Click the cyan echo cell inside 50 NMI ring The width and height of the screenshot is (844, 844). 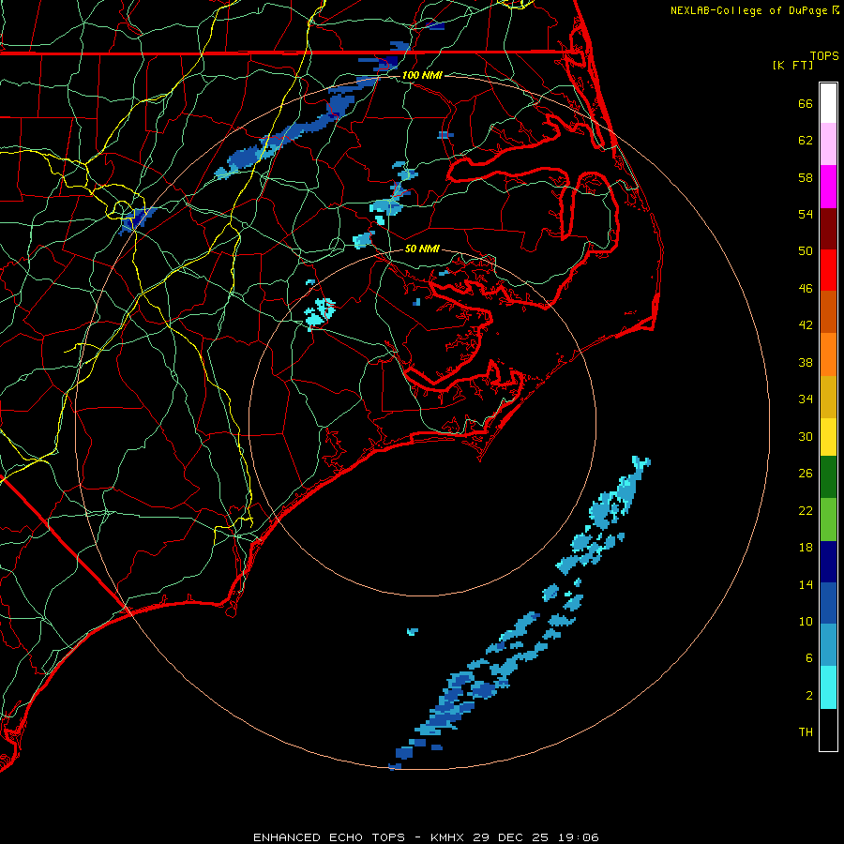click(320, 312)
